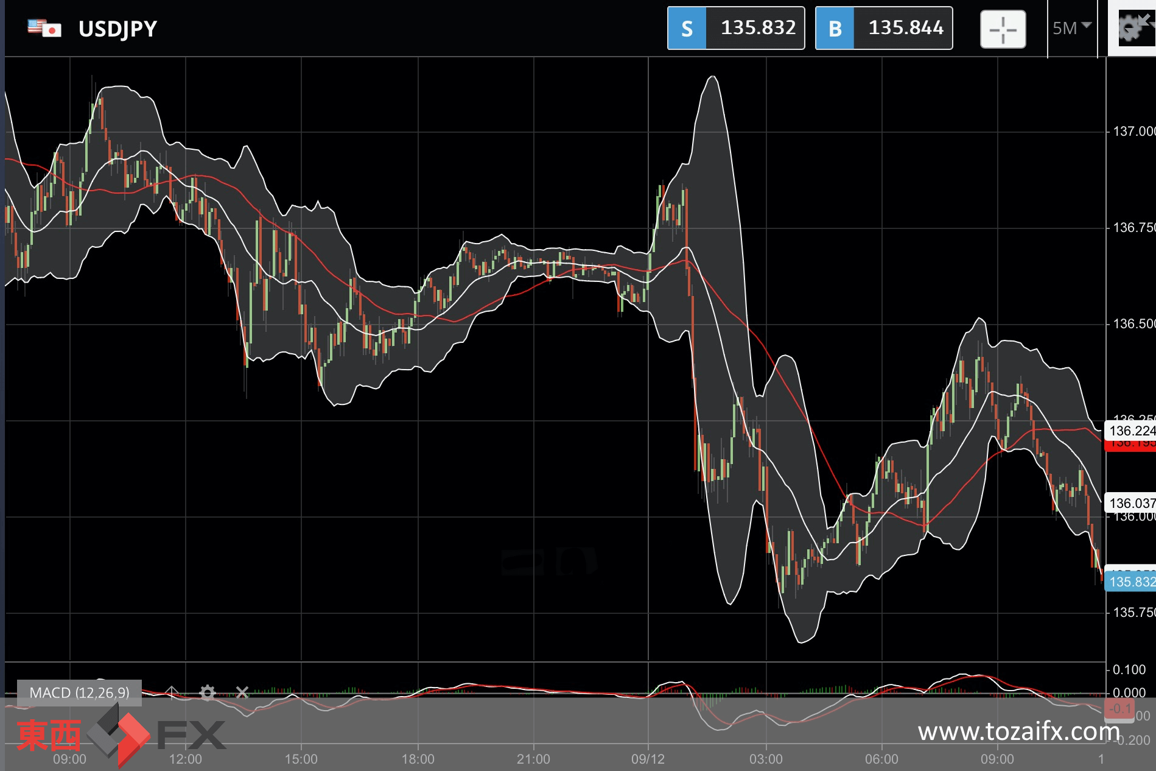The width and height of the screenshot is (1156, 771).
Task: Click the sell price 135.832 in the header
Action: pyautogui.click(x=758, y=28)
